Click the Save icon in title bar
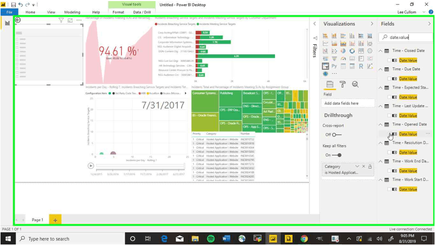This screenshot has height=245, width=435. [12, 4]
